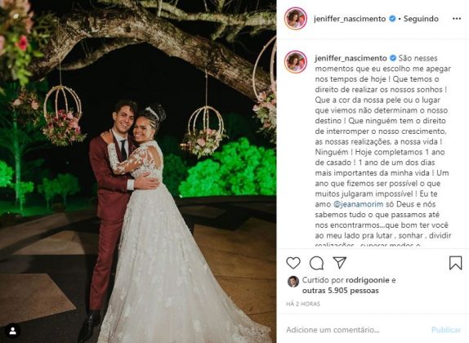Save the post with the bookmark icon

[456, 263]
